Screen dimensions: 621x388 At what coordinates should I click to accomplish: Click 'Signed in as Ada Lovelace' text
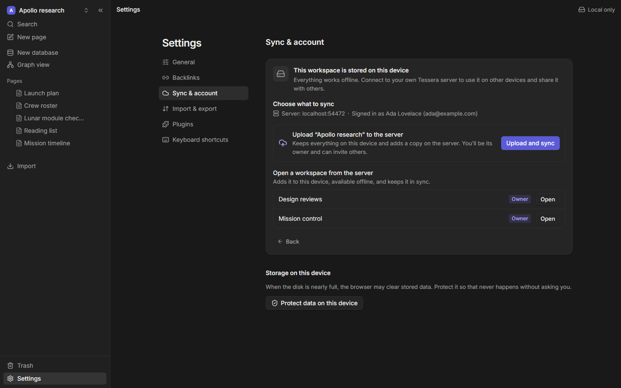[x=414, y=114]
